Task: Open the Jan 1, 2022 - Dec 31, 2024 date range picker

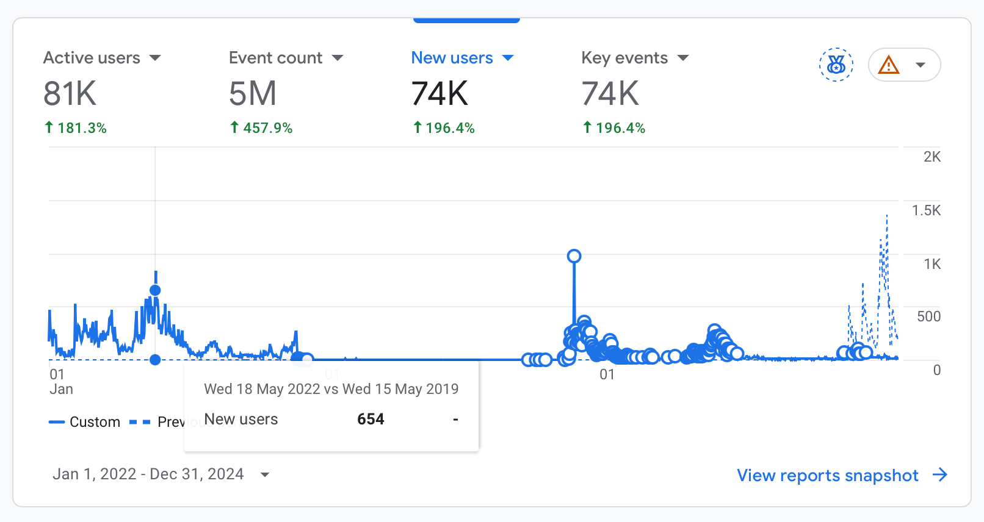Action: click(x=161, y=474)
